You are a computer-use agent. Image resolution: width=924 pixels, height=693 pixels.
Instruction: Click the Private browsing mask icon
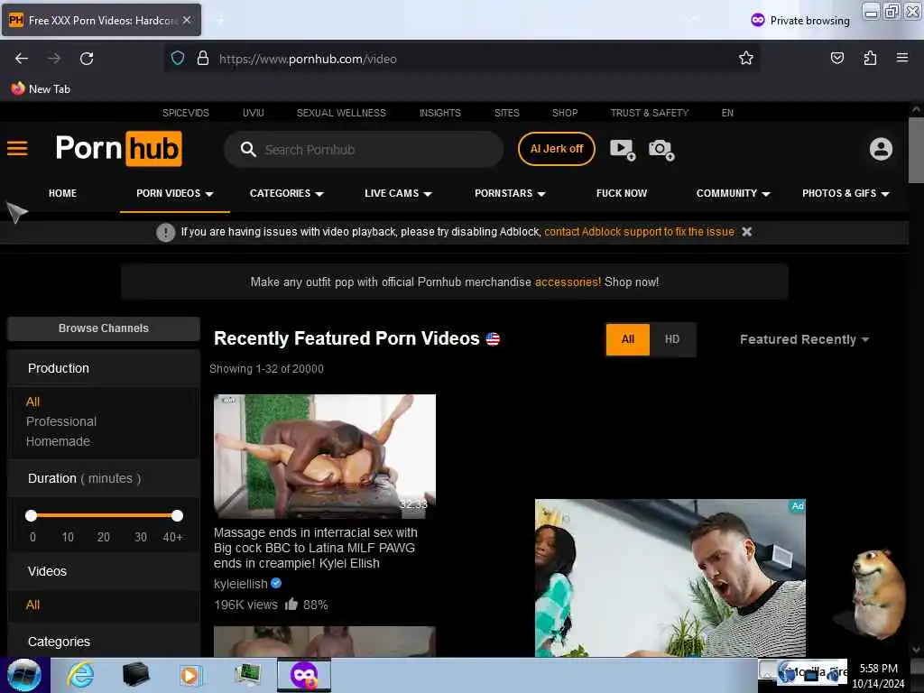(758, 20)
